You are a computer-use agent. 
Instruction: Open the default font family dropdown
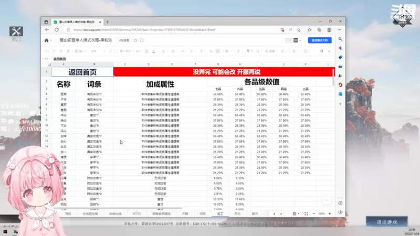[126, 51]
